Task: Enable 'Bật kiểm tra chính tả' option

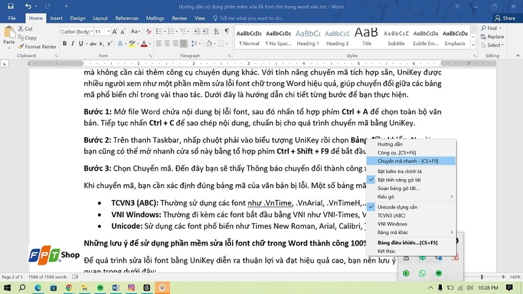Action: tap(411, 171)
